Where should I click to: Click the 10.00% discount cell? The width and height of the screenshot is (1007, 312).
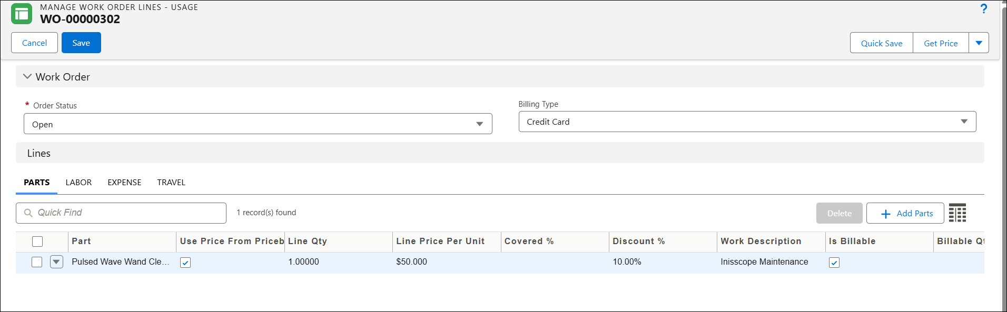663,262
